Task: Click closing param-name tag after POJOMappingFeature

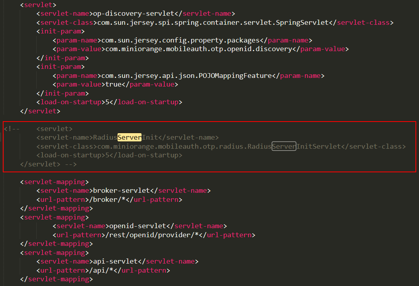Action: [x=298, y=76]
